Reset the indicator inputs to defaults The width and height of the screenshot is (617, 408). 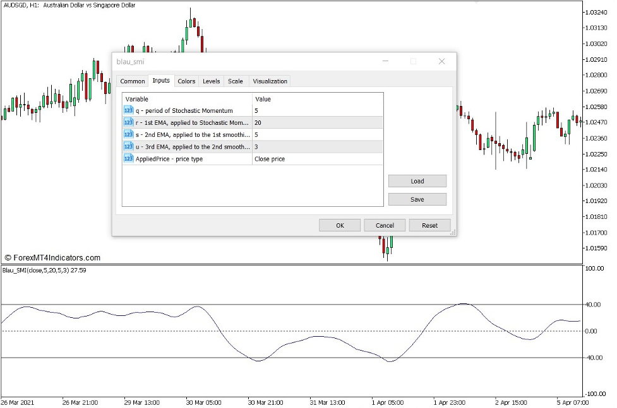click(429, 225)
